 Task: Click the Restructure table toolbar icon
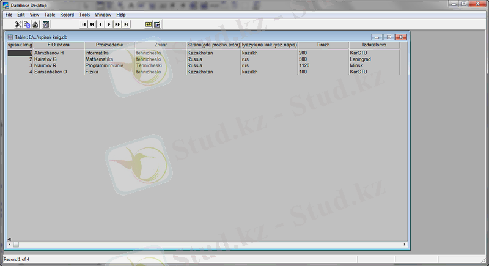46,24
